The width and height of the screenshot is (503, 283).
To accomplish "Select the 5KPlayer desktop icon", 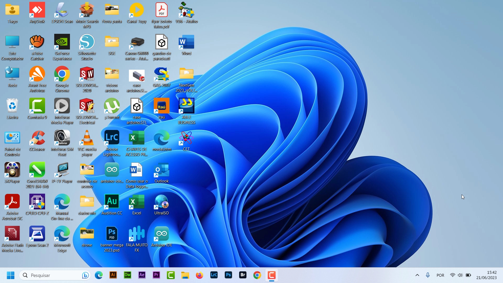I will point(12,173).
